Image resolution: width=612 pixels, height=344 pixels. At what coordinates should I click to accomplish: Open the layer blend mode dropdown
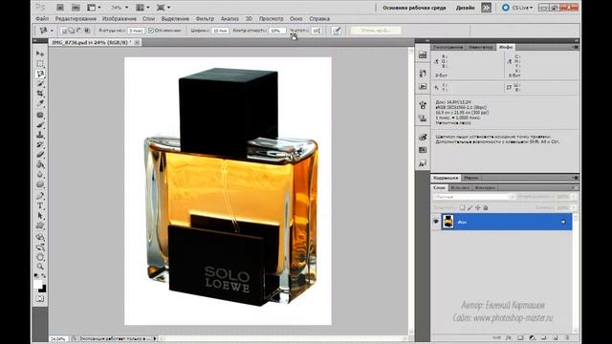(474, 197)
